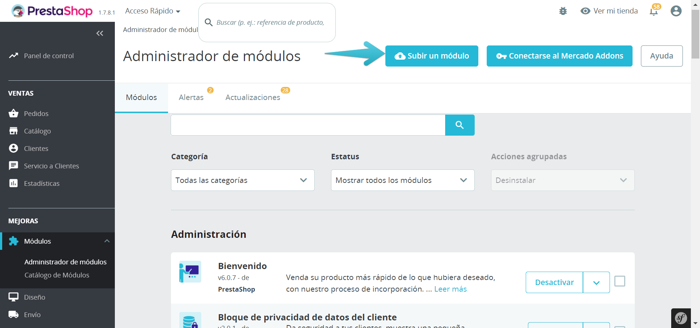This screenshot has width=700, height=328.
Task: Open Estadísticas menu item
Action: 42,183
